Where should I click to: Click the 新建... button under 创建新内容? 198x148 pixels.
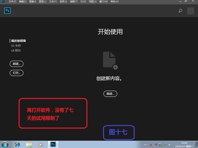[110, 94]
